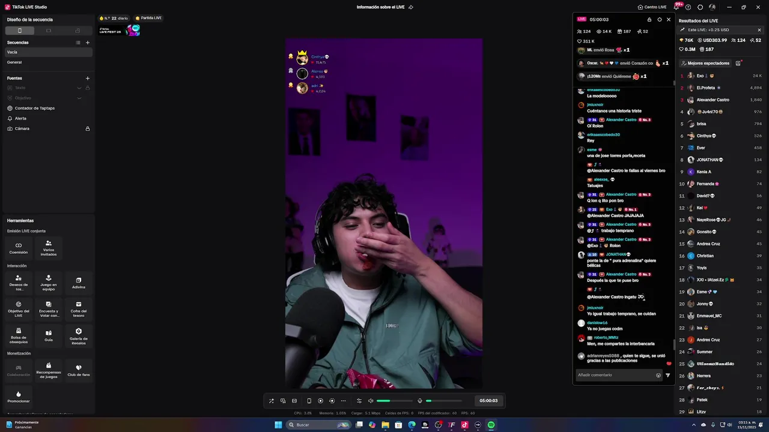Screen dimensions: 769x432
Task: Open the Adivina tool
Action: 79,283
